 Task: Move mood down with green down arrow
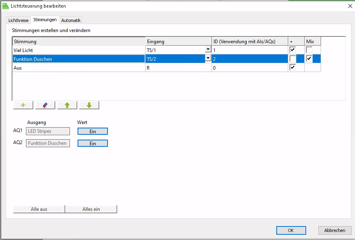89,105
